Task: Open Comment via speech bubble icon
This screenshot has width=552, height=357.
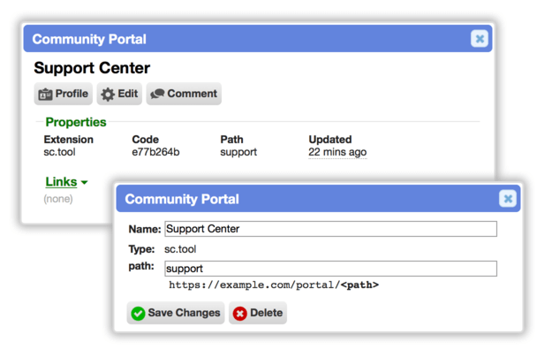Action: 184,94
